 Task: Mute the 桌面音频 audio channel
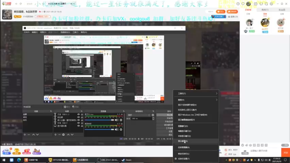(116, 130)
